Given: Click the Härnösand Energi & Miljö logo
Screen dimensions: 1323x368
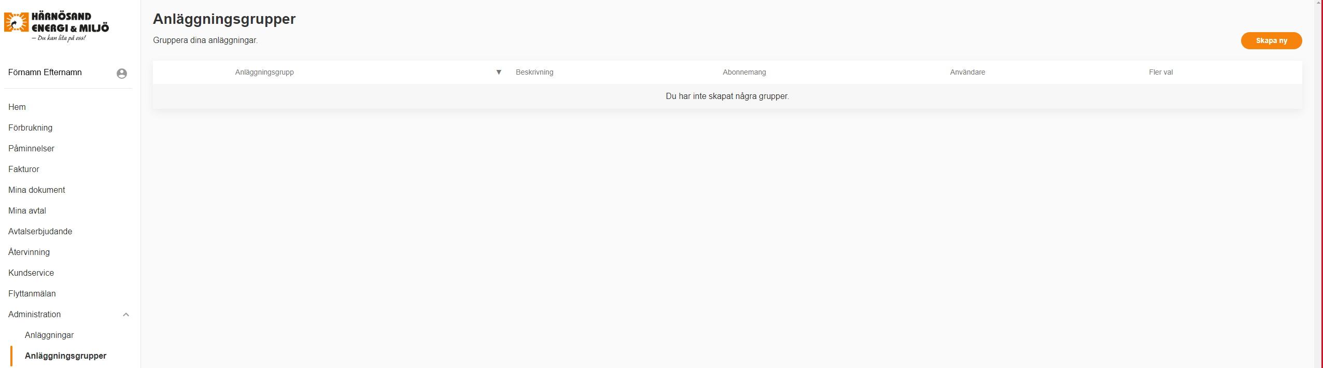Looking at the screenshot, I should [57, 26].
